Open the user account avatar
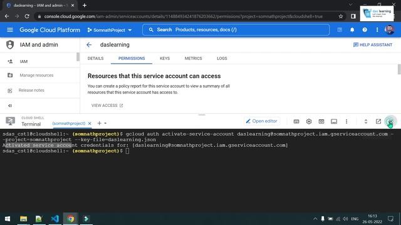The width and height of the screenshot is (401, 225). pos(390,30)
